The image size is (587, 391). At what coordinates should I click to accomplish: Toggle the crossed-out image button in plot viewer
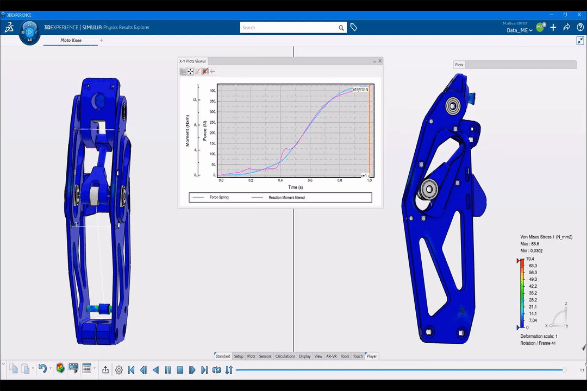(x=205, y=71)
